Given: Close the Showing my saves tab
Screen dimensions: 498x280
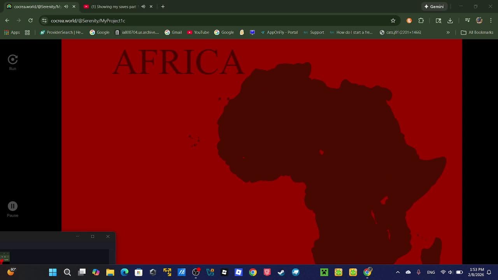Looking at the screenshot, I should tap(151, 7).
